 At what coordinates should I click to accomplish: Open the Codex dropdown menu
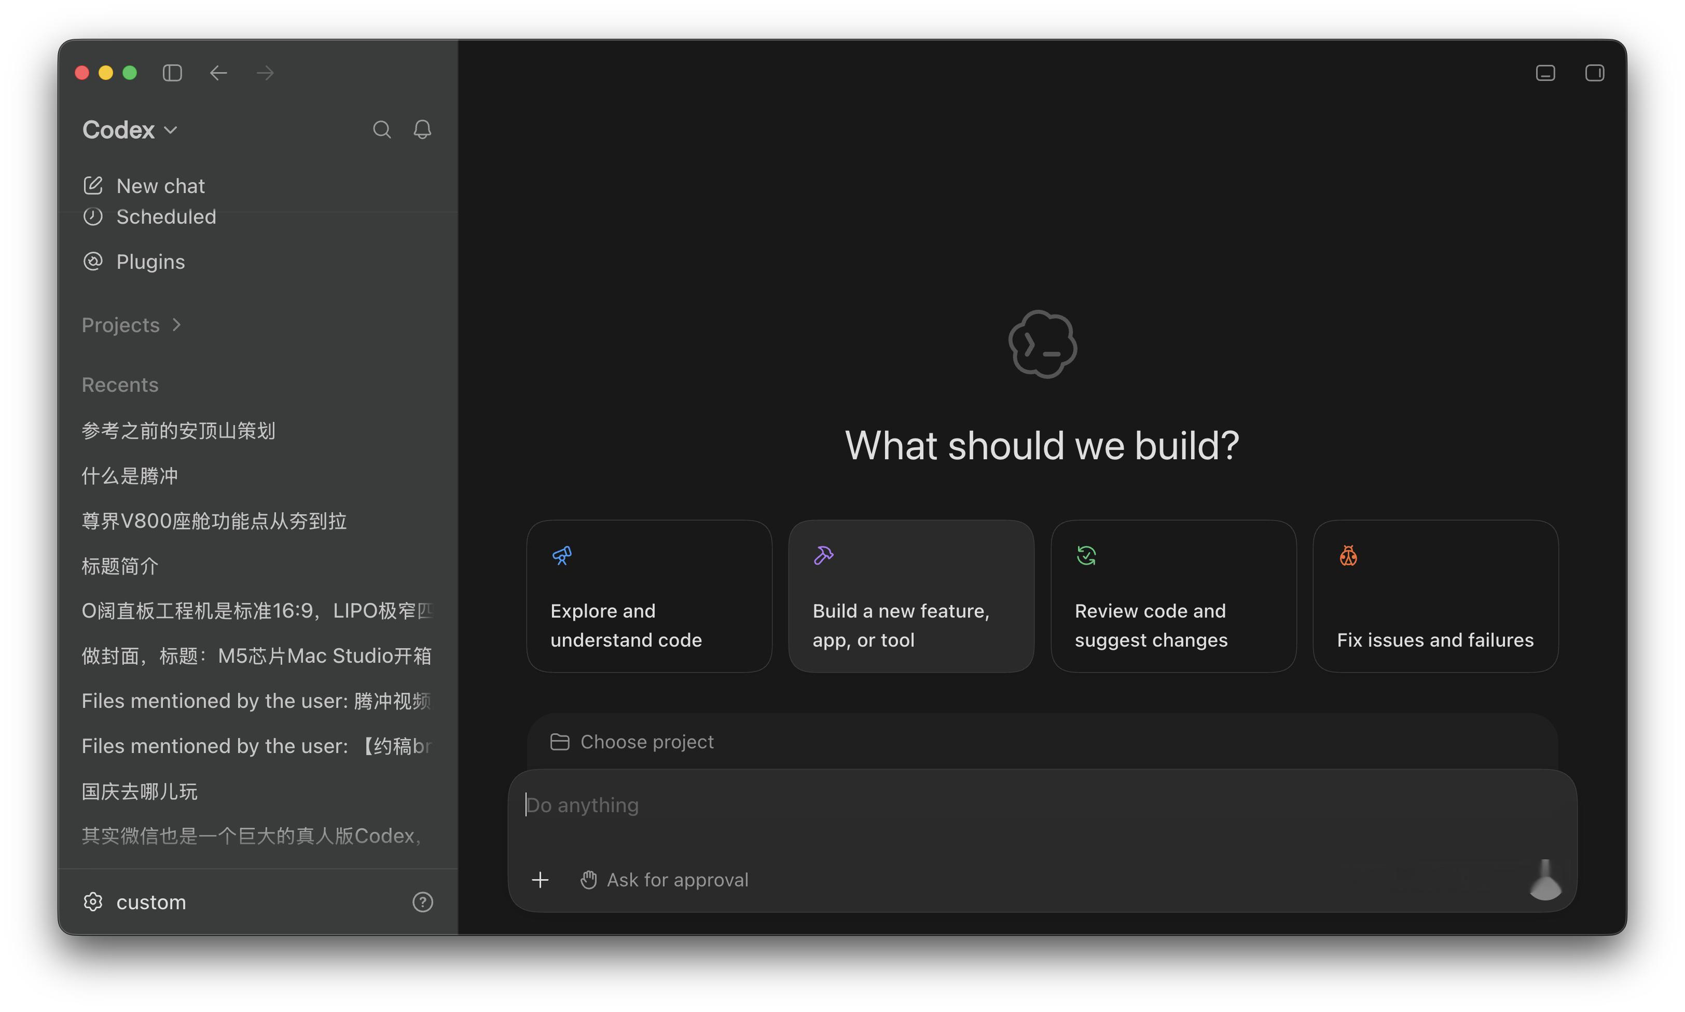click(130, 130)
